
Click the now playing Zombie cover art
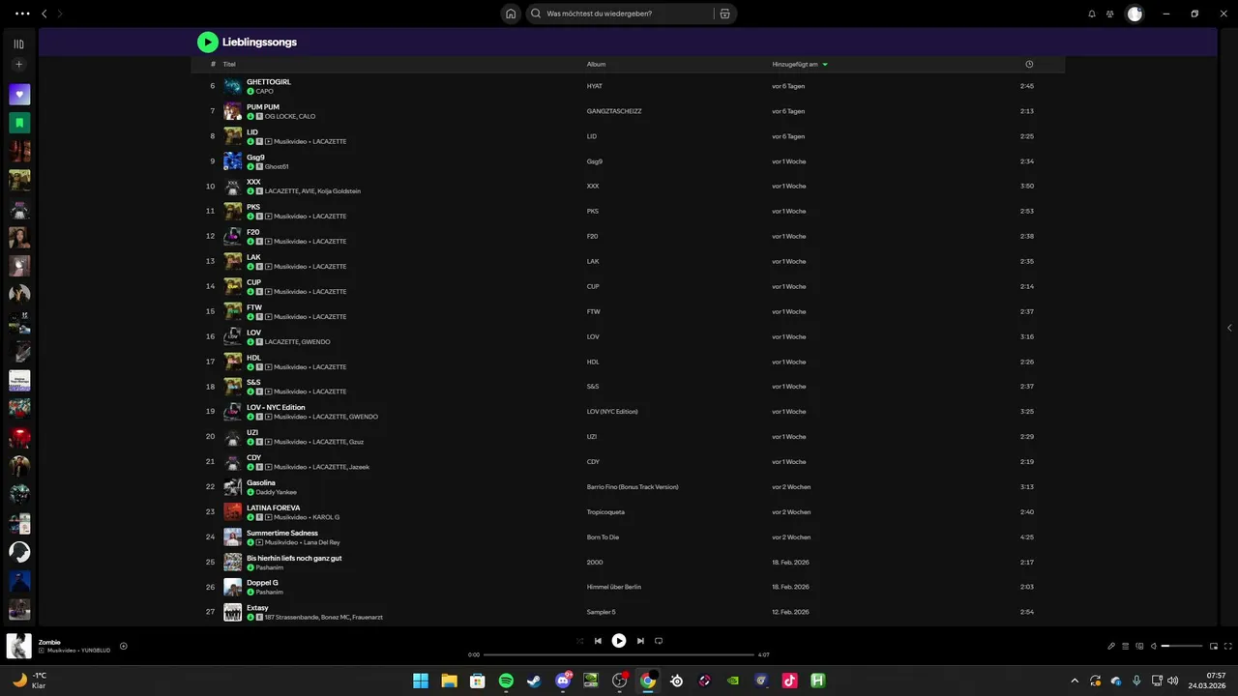point(19,646)
